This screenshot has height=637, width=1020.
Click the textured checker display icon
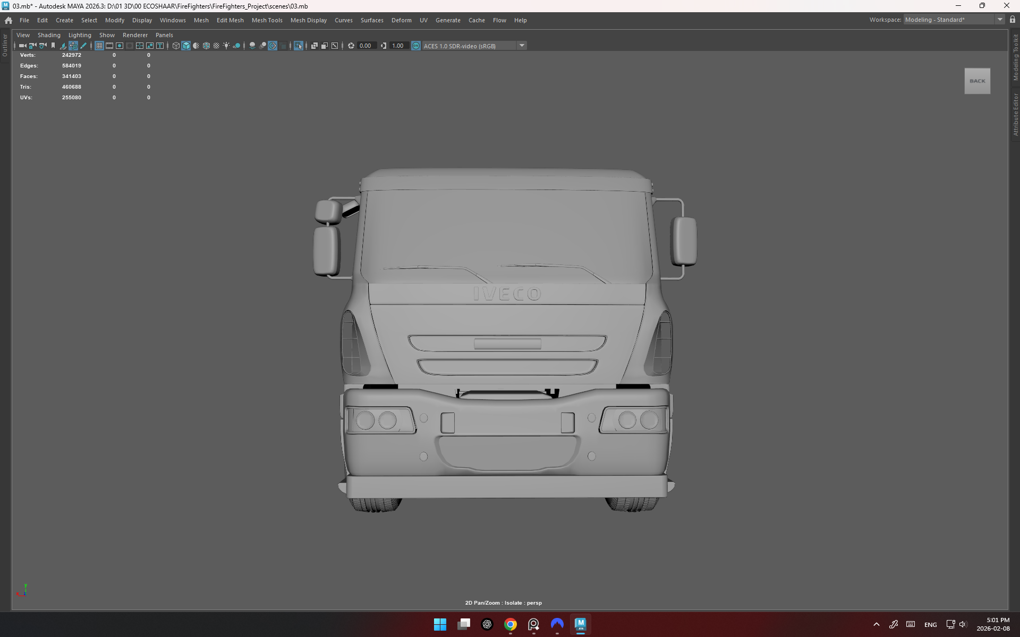point(216,46)
